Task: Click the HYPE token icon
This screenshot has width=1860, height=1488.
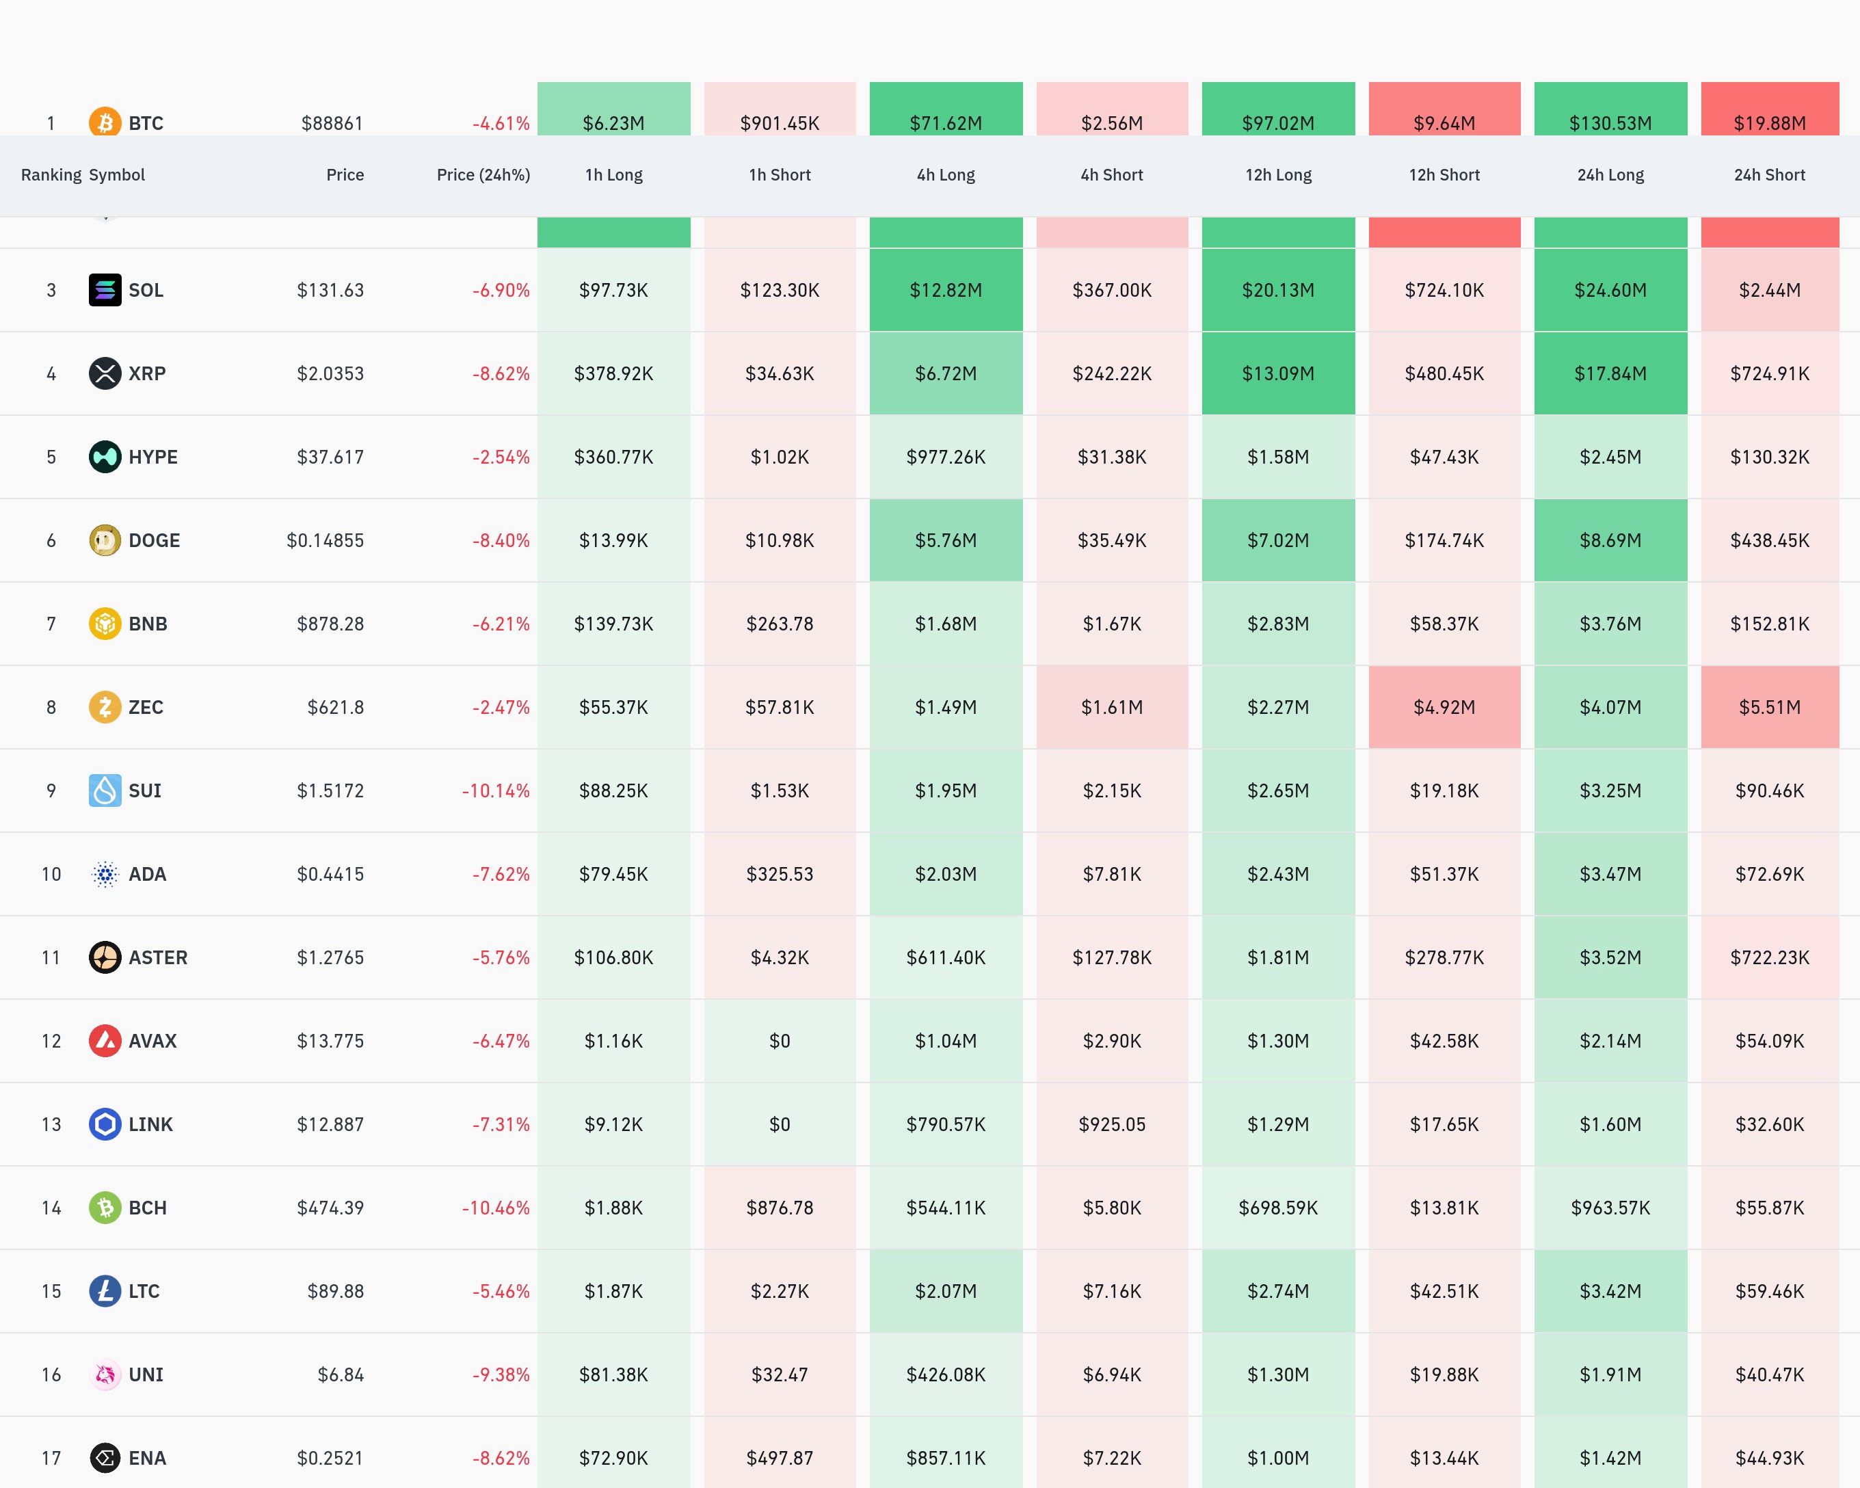Action: (105, 457)
